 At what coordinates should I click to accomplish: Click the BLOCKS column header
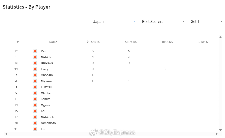point(167,42)
